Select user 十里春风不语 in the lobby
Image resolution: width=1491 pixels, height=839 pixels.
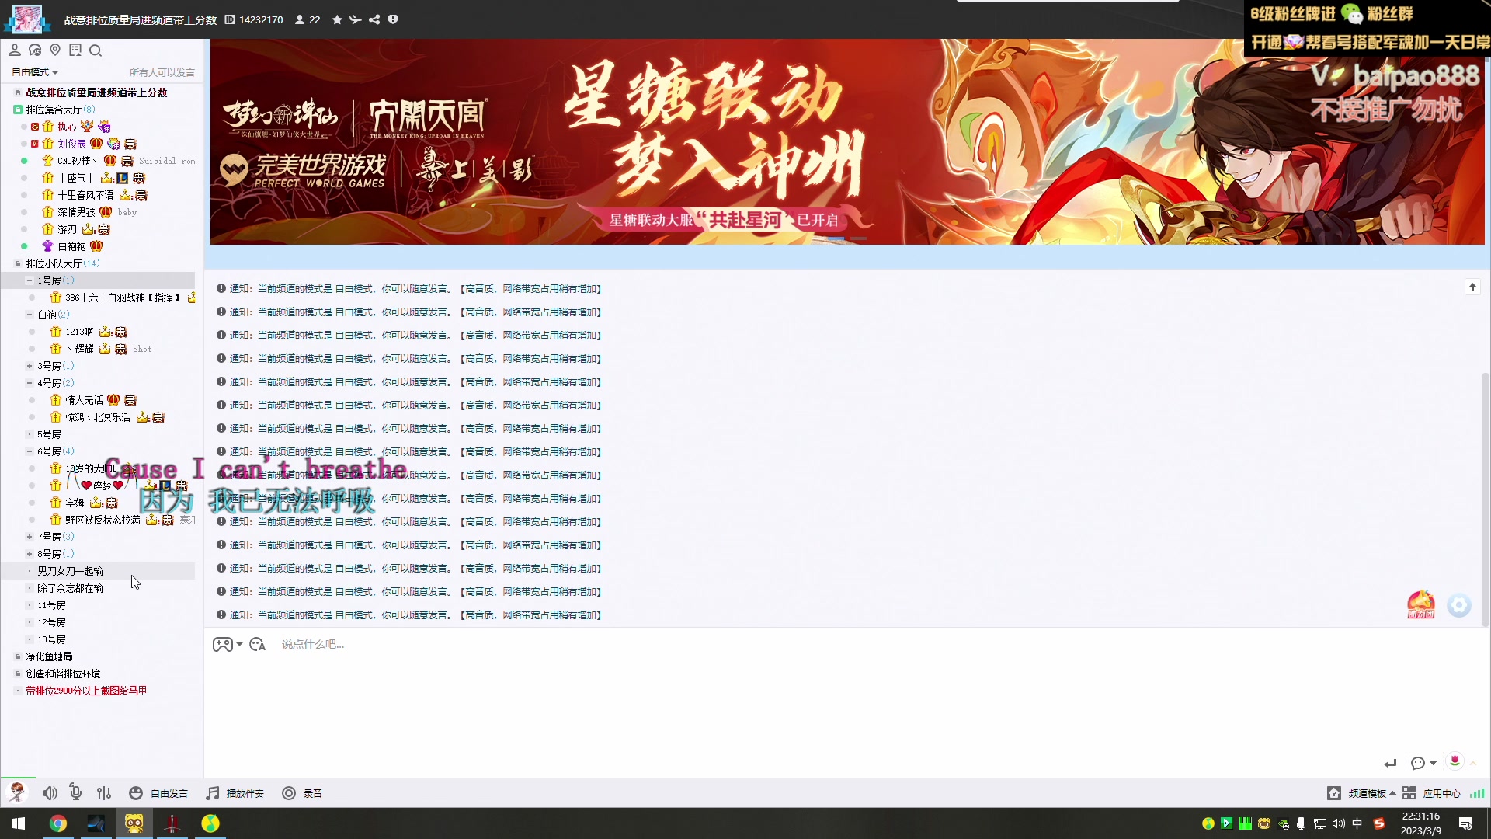point(85,195)
